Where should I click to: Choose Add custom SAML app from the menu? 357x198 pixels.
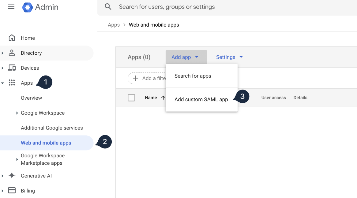201,99
